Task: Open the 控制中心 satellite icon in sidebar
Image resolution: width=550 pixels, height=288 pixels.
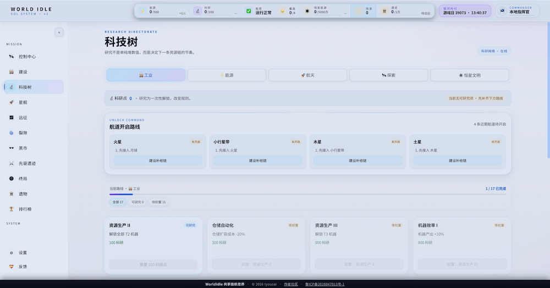Action: tap(11, 57)
